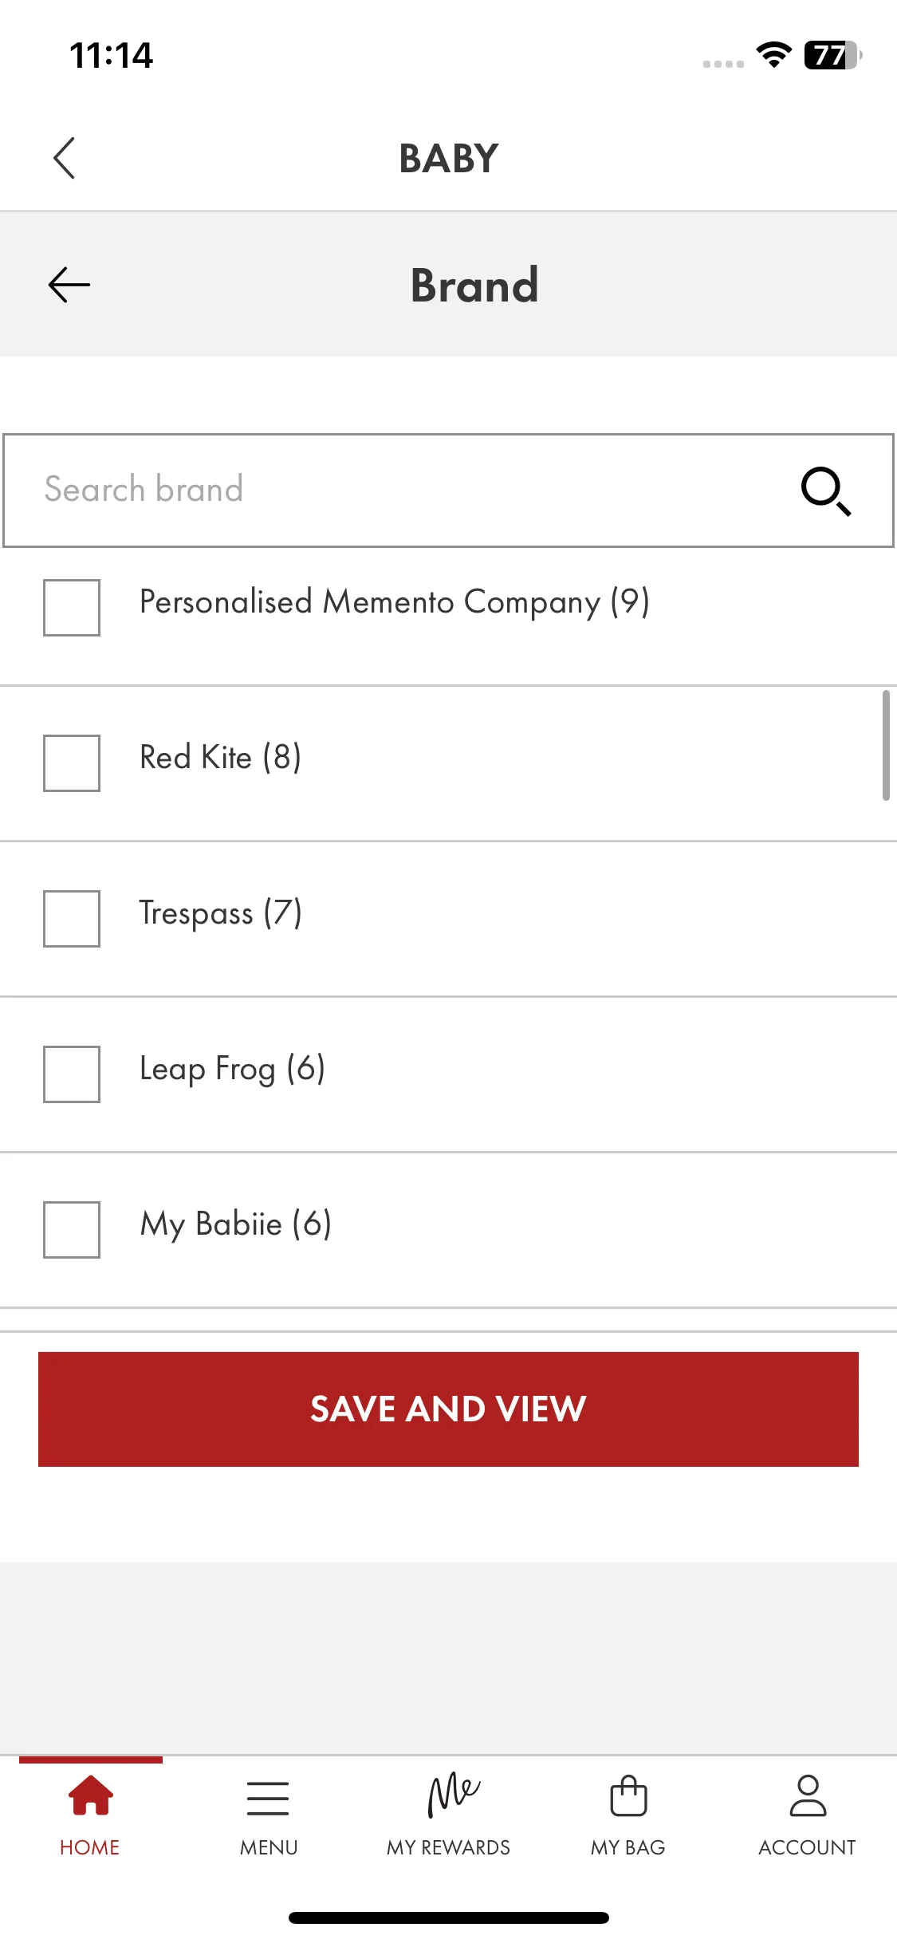The image size is (897, 1943).
Task: Open the My Bag shopping icon
Action: tap(628, 1795)
